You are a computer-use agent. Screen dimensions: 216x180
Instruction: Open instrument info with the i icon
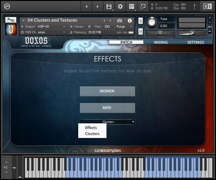tap(129, 21)
